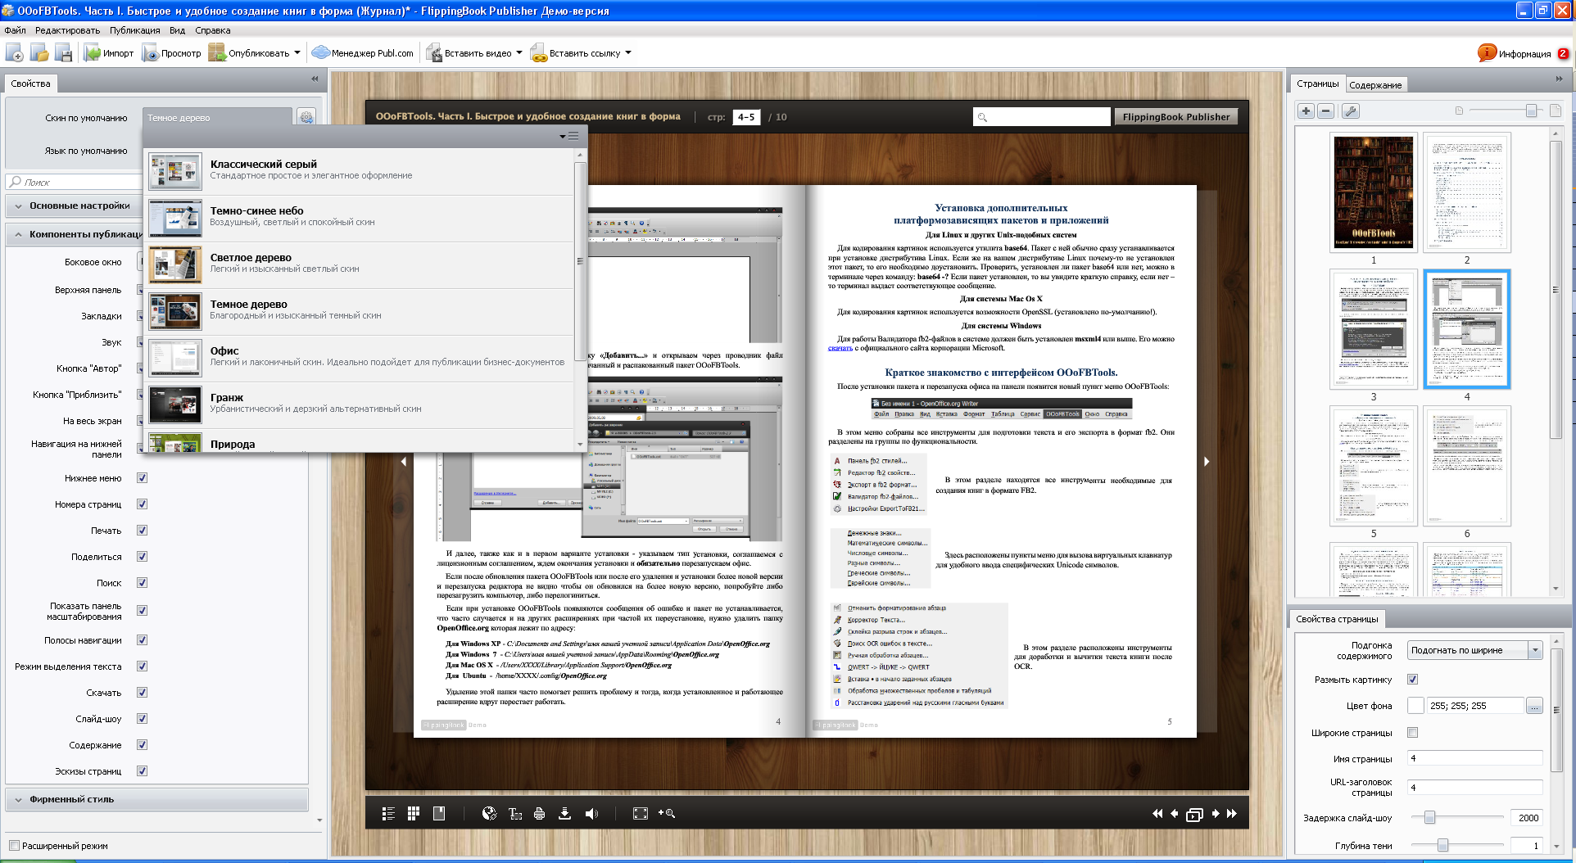This screenshot has width=1576, height=863.
Task: Jump to the first page with the double left arrow
Action: pyautogui.click(x=1157, y=813)
